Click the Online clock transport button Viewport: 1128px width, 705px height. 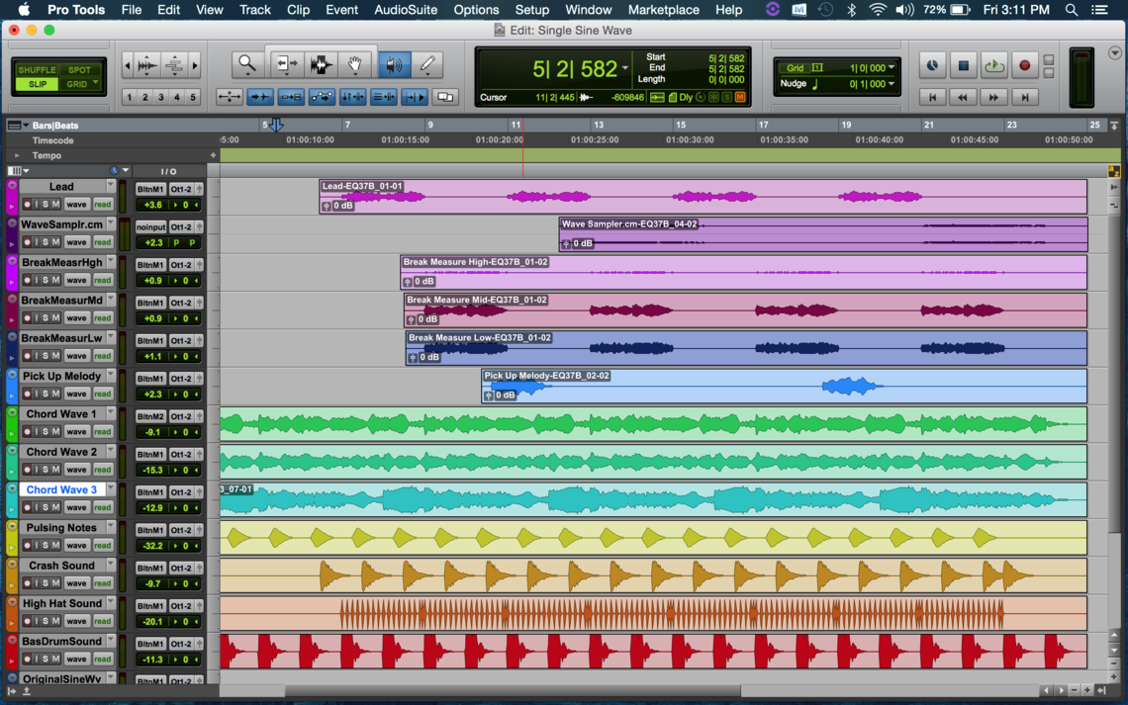(932, 65)
